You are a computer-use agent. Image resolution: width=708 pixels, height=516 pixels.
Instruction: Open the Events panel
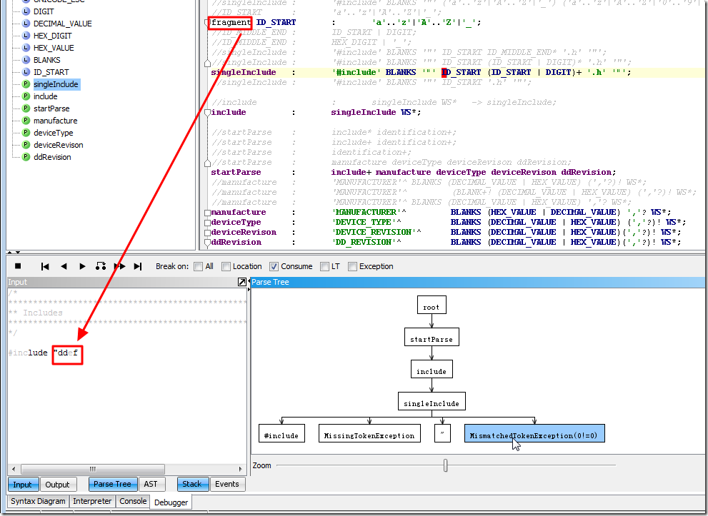point(227,484)
